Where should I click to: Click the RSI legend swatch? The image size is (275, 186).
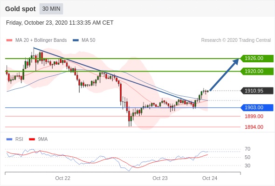[x=9, y=139]
